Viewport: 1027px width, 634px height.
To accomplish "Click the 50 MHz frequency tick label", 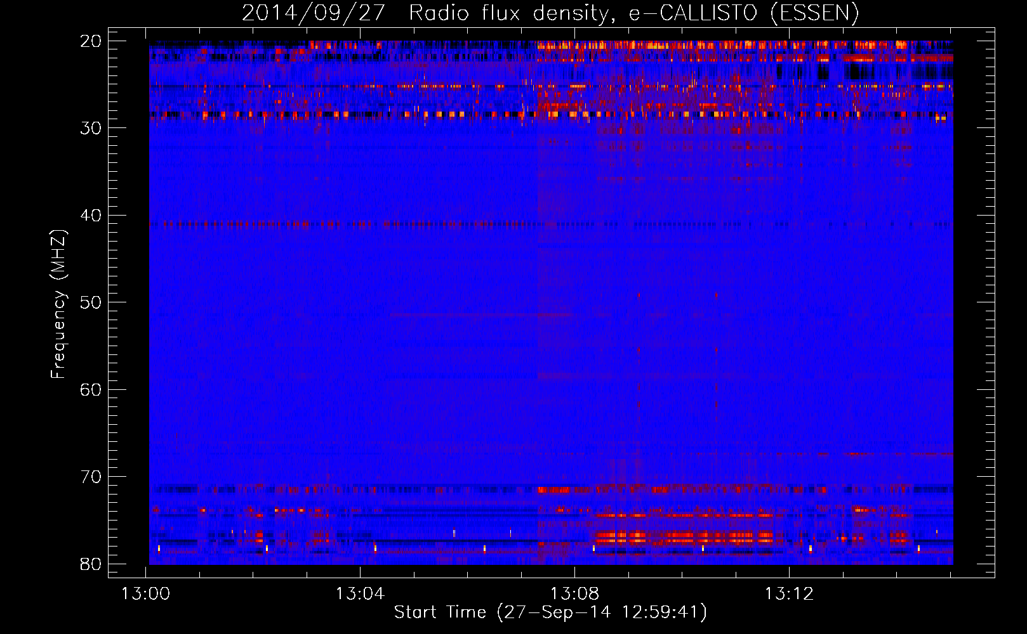I will click(x=91, y=302).
